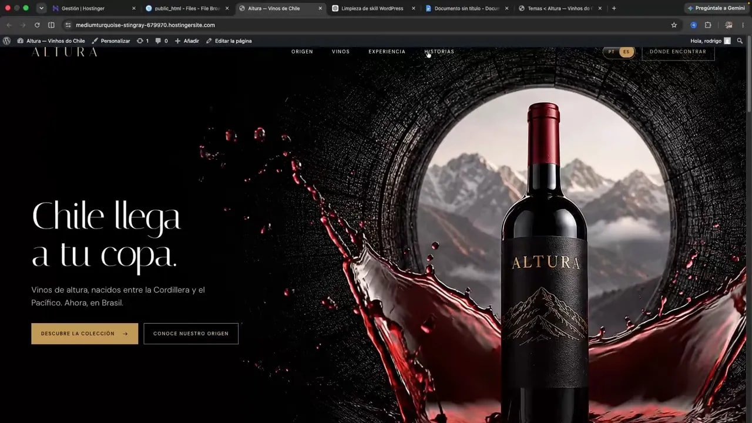Image resolution: width=752 pixels, height=423 pixels.
Task: Go forward to the next page
Action: tap(23, 25)
